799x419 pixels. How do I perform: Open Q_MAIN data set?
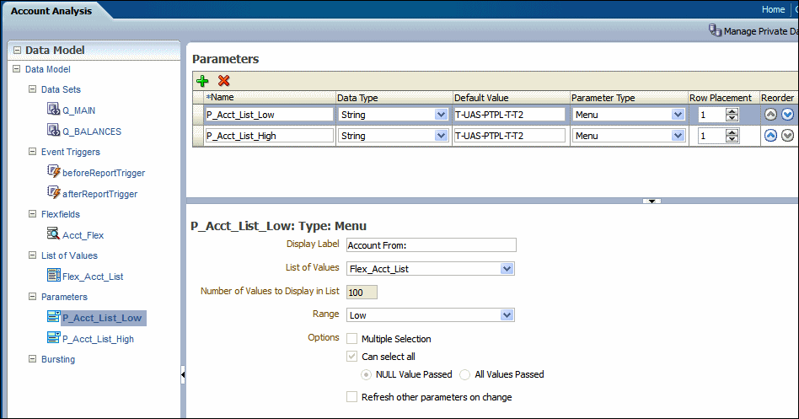coord(79,110)
